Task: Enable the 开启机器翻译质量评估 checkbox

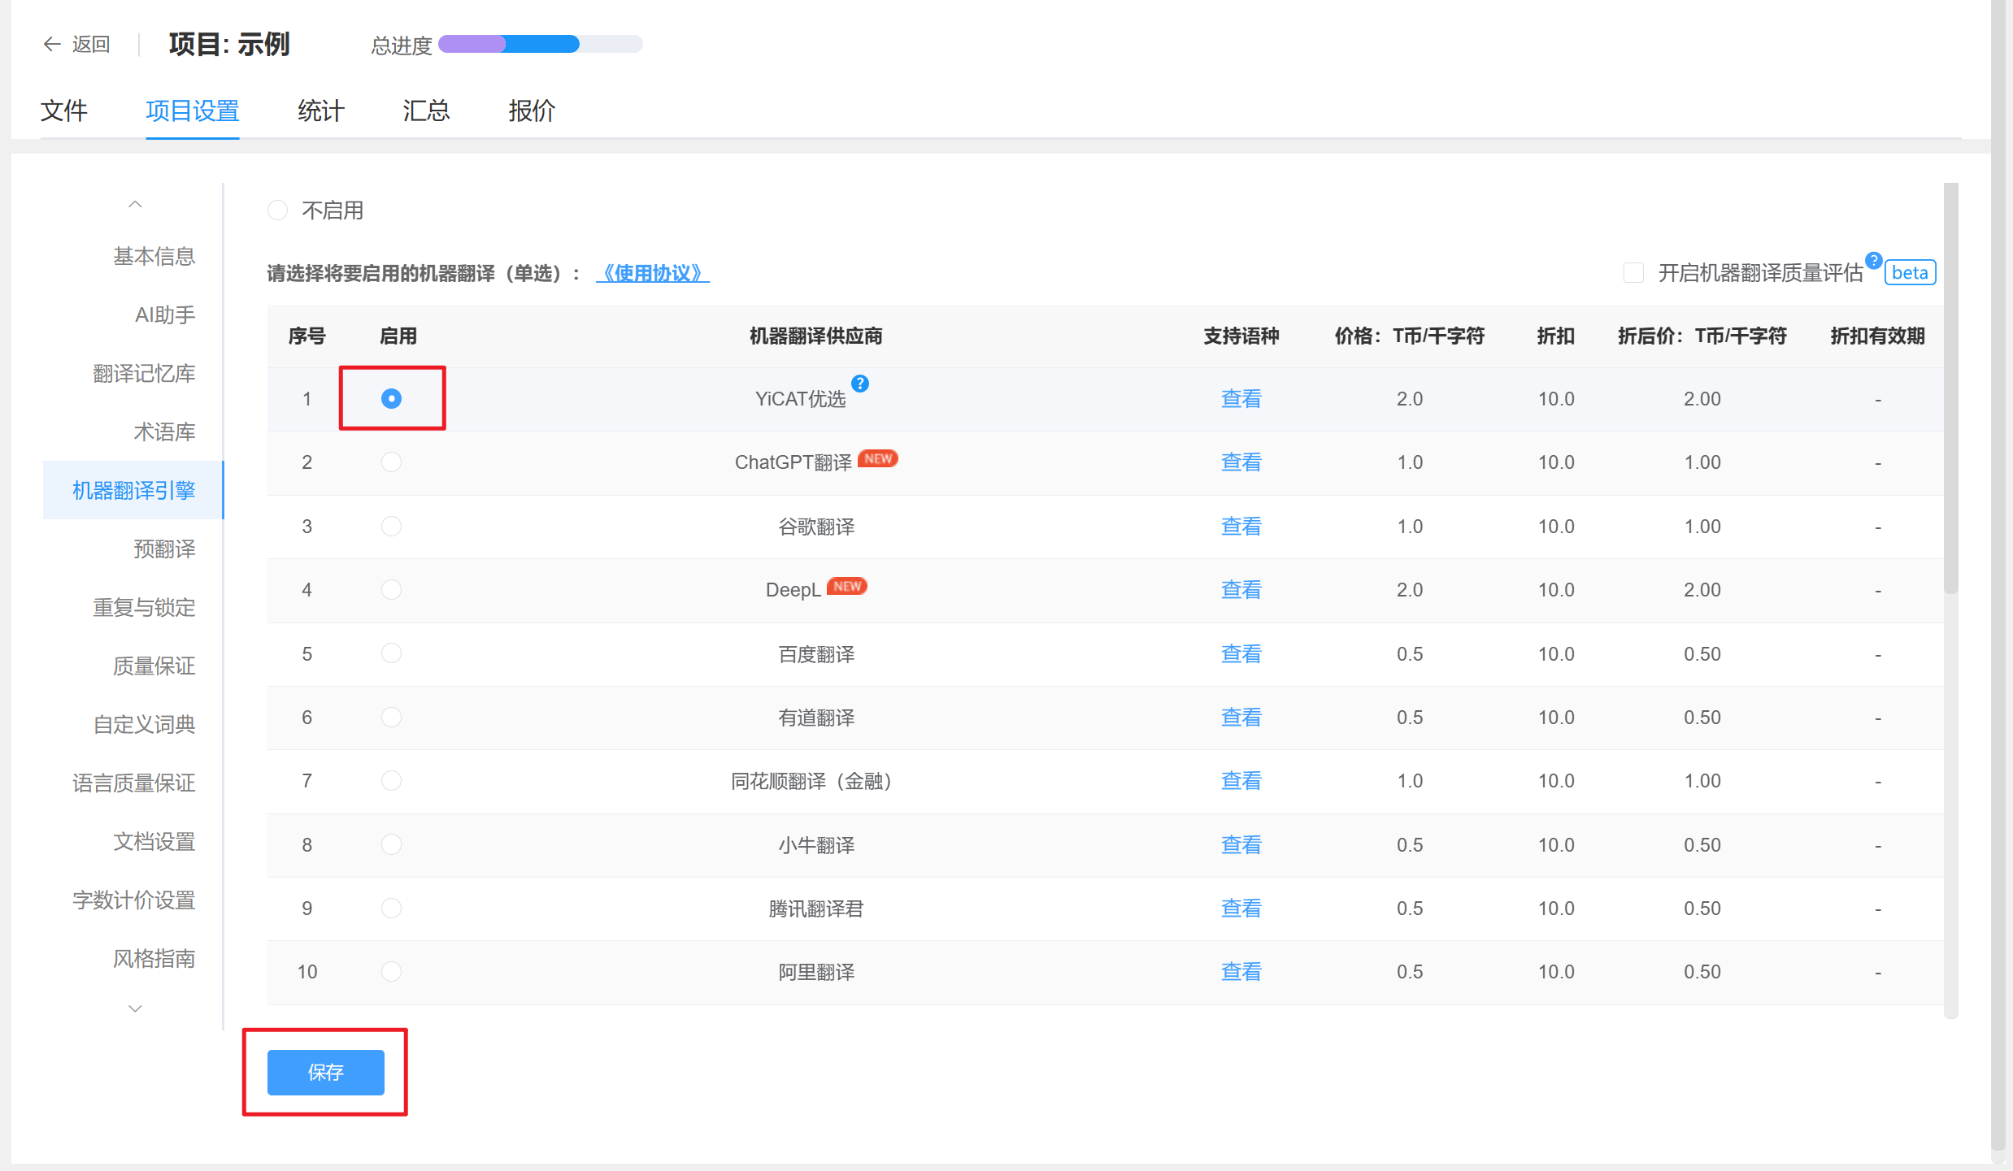Action: pyautogui.click(x=1633, y=273)
